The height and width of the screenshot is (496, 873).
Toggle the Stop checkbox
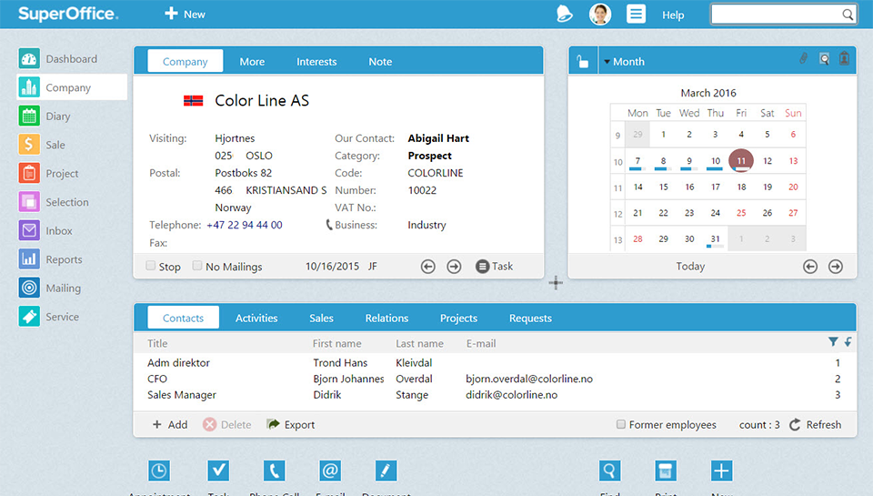(150, 265)
